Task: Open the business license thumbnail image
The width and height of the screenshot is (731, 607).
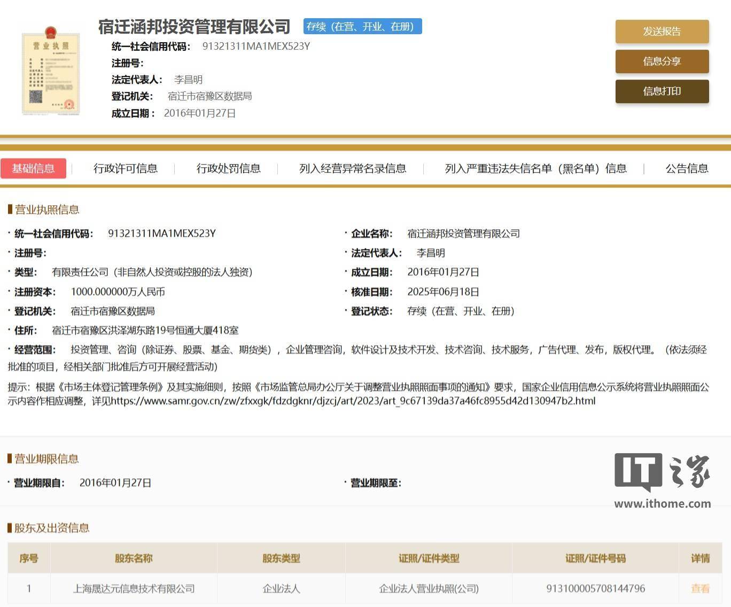Action: click(51, 70)
